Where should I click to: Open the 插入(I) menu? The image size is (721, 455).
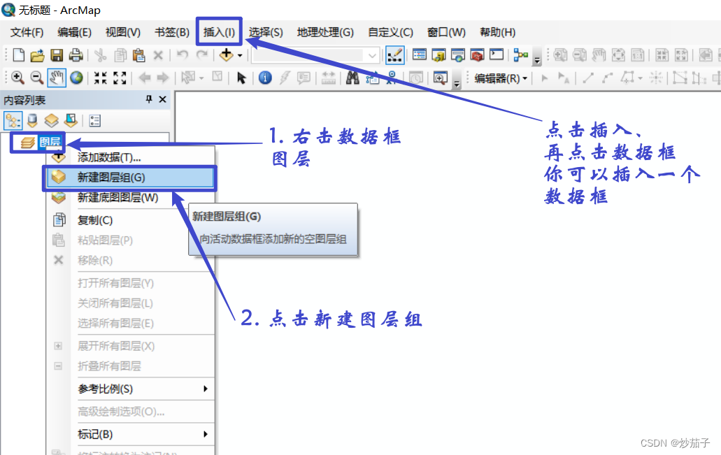pos(219,32)
